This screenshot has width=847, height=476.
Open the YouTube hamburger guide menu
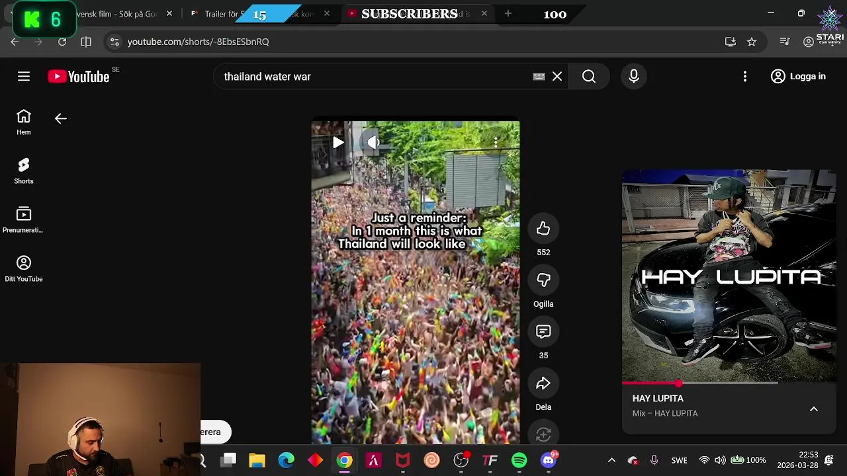[x=24, y=77]
